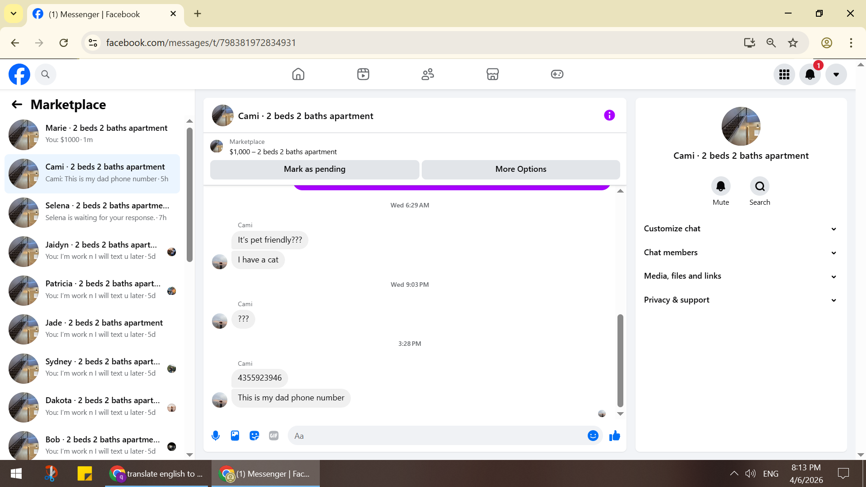Send a thumbs-up like
This screenshot has height=487, width=866.
pyautogui.click(x=615, y=436)
